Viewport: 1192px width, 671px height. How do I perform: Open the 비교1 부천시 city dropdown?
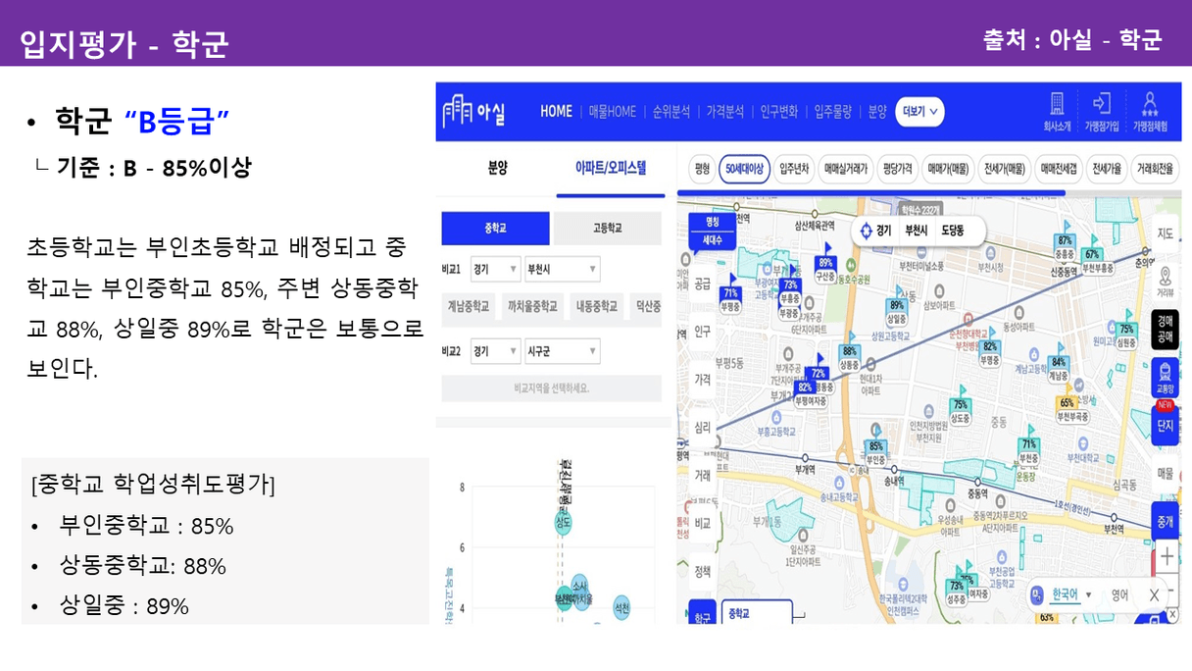click(x=562, y=269)
